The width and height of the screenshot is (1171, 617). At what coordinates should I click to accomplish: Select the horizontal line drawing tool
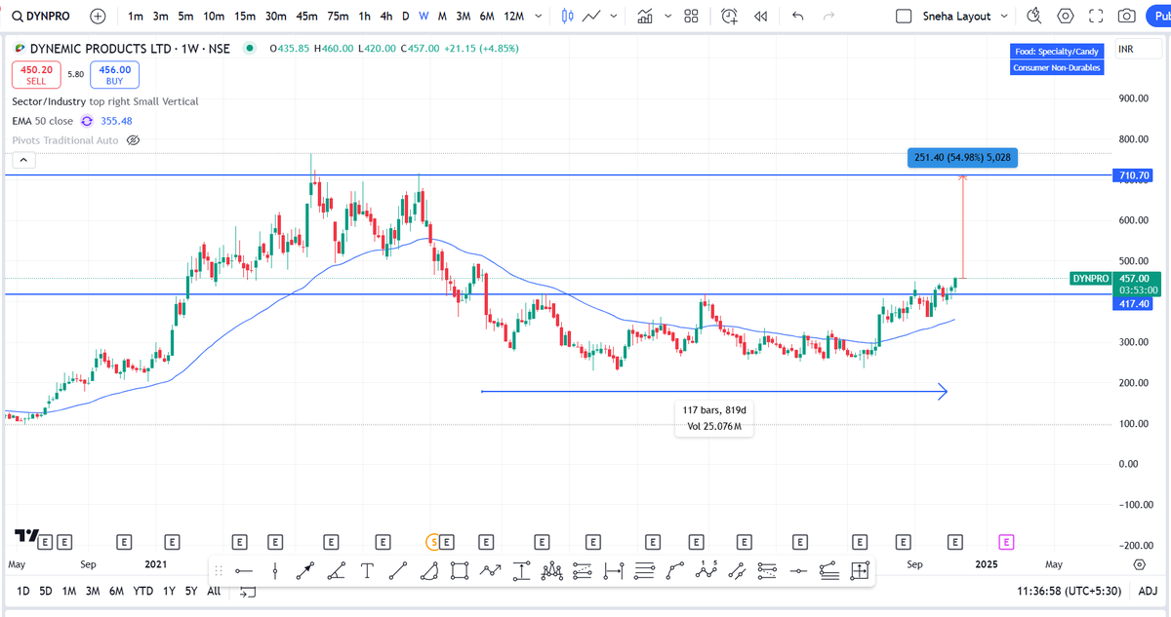click(x=244, y=570)
